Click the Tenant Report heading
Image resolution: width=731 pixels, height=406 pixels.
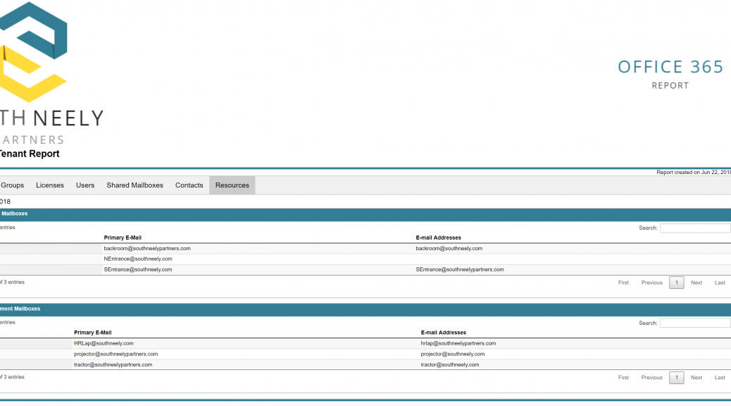point(30,154)
